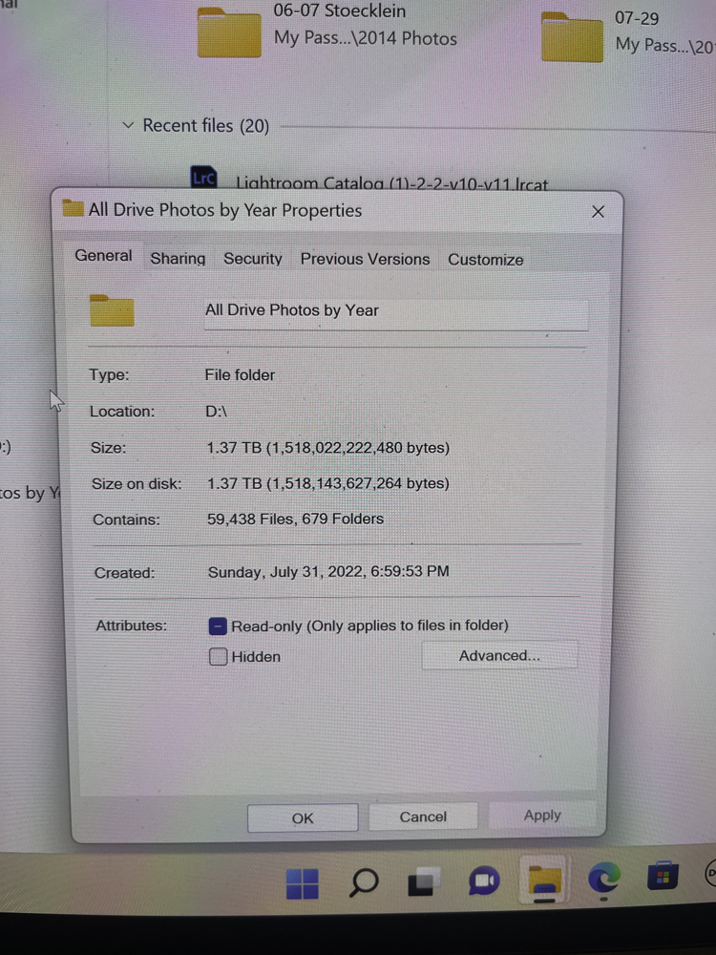Switch to the Customize tab
716x955 pixels.
click(486, 260)
